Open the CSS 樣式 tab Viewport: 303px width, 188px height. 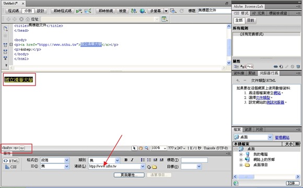click(241, 14)
